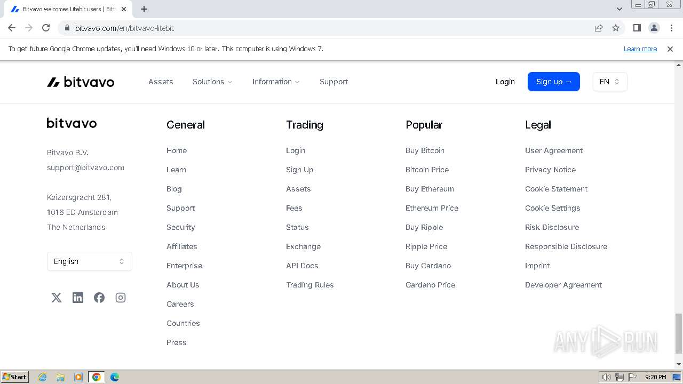The width and height of the screenshot is (683, 384).
Task: Open API Docs link
Action: 302,266
